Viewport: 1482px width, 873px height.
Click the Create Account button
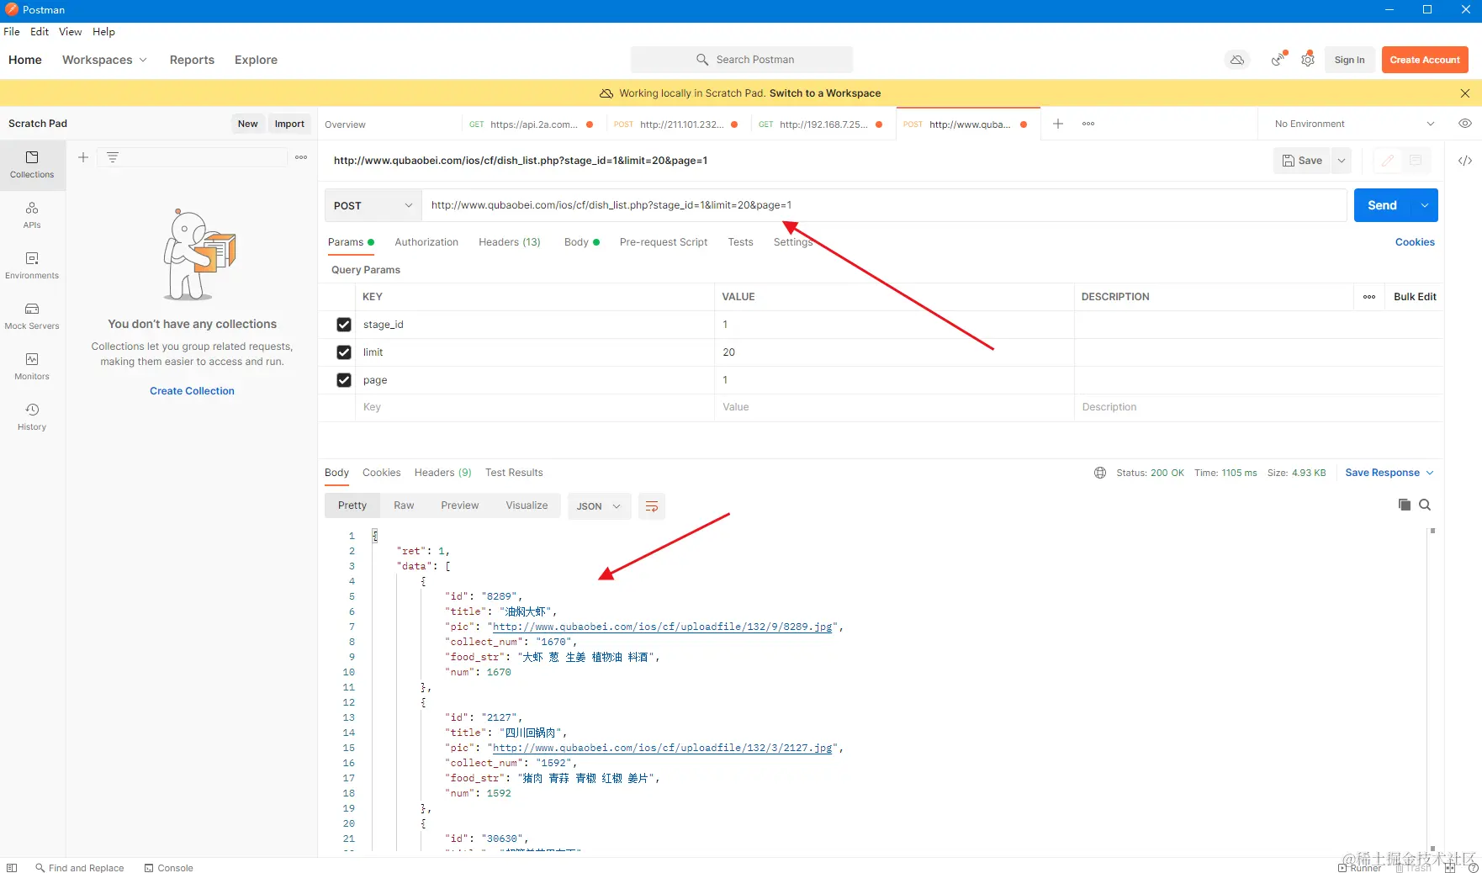point(1425,60)
